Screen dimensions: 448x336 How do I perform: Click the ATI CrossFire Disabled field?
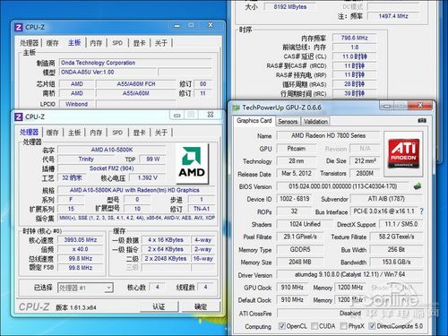pos(349,313)
